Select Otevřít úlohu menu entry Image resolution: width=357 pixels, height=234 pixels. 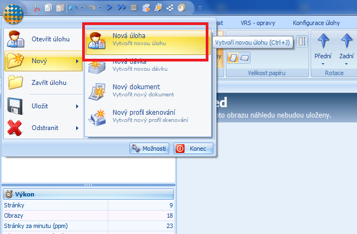click(43, 39)
